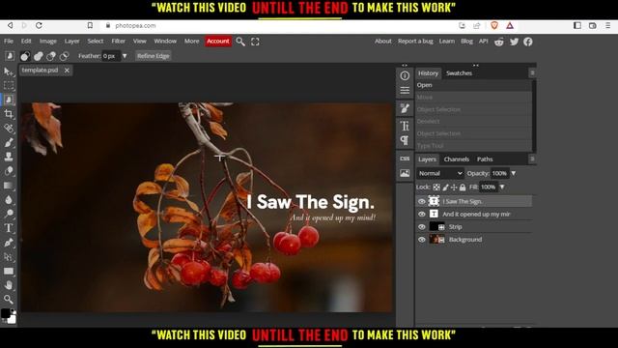Toggle lock position icon
This screenshot has width=618, height=348.
[454, 188]
